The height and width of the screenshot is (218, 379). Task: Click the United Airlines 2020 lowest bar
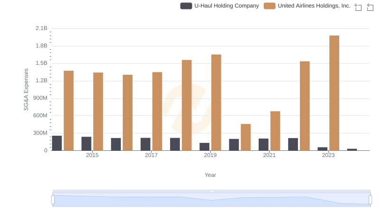[245, 137]
